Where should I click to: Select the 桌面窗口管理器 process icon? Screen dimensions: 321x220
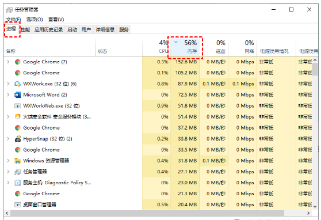[18, 204]
